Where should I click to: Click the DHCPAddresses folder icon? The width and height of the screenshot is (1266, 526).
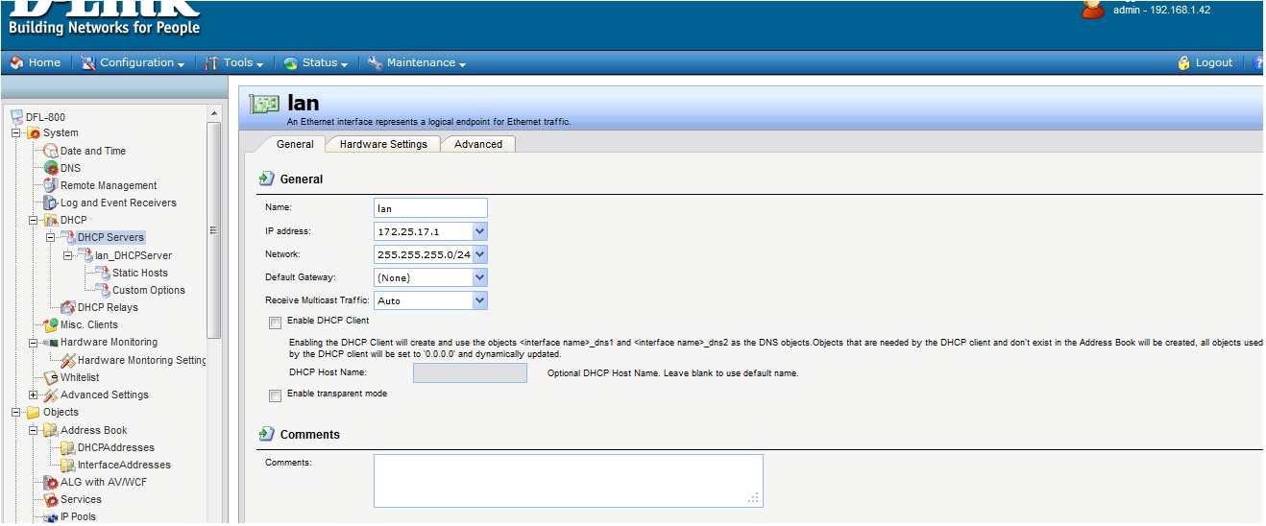point(69,447)
